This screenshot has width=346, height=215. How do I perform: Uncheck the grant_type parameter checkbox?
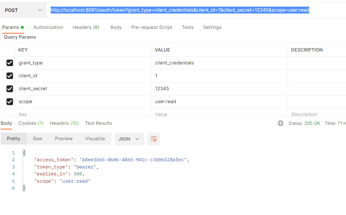click(x=10, y=63)
